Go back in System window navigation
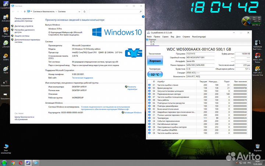Viewport: 265px width, 166px height. click(13, 11)
